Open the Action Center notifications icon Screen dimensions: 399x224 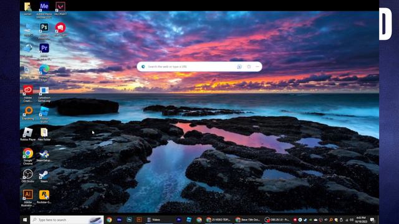point(372,220)
